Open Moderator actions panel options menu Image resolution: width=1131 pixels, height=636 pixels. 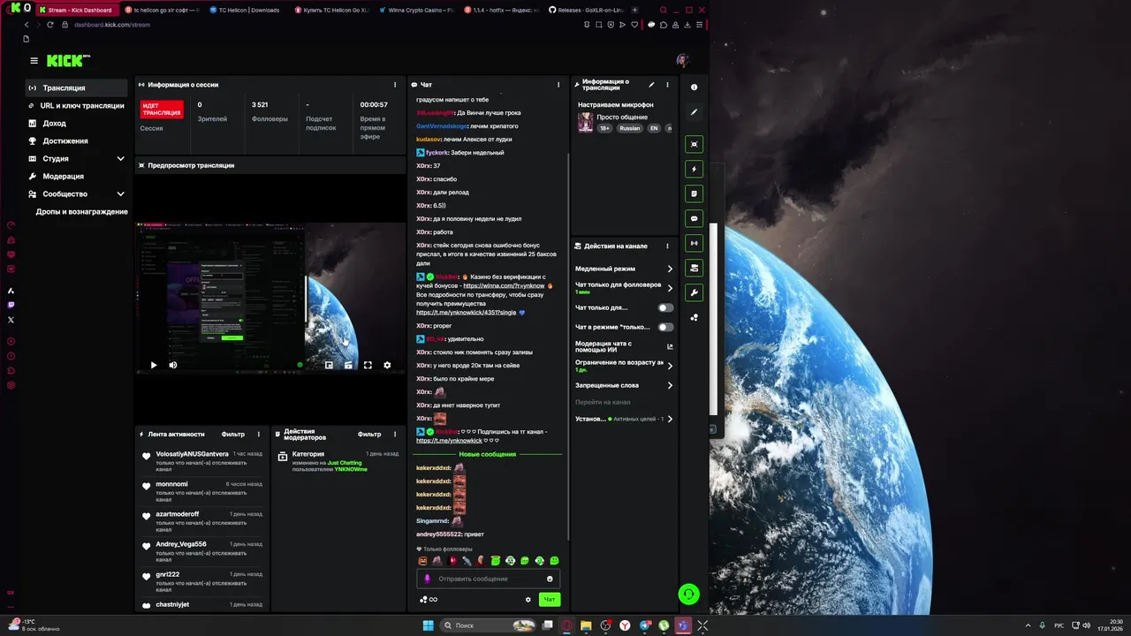pos(395,435)
